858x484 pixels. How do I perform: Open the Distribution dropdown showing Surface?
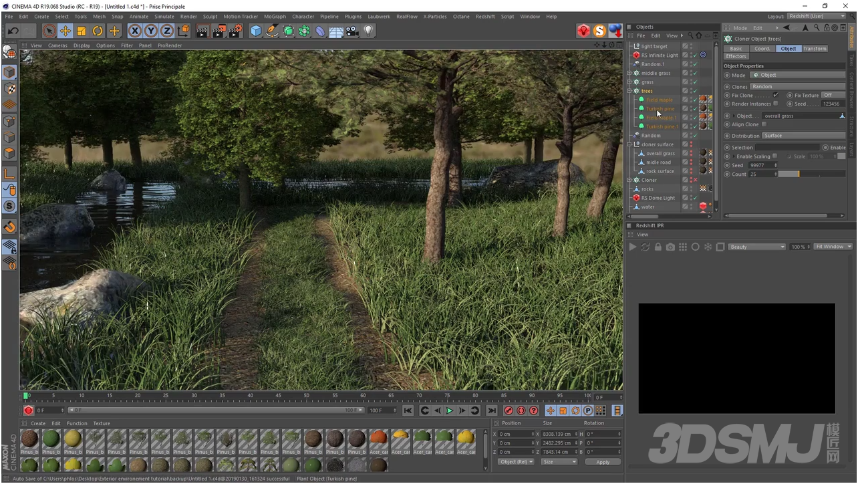pos(804,136)
